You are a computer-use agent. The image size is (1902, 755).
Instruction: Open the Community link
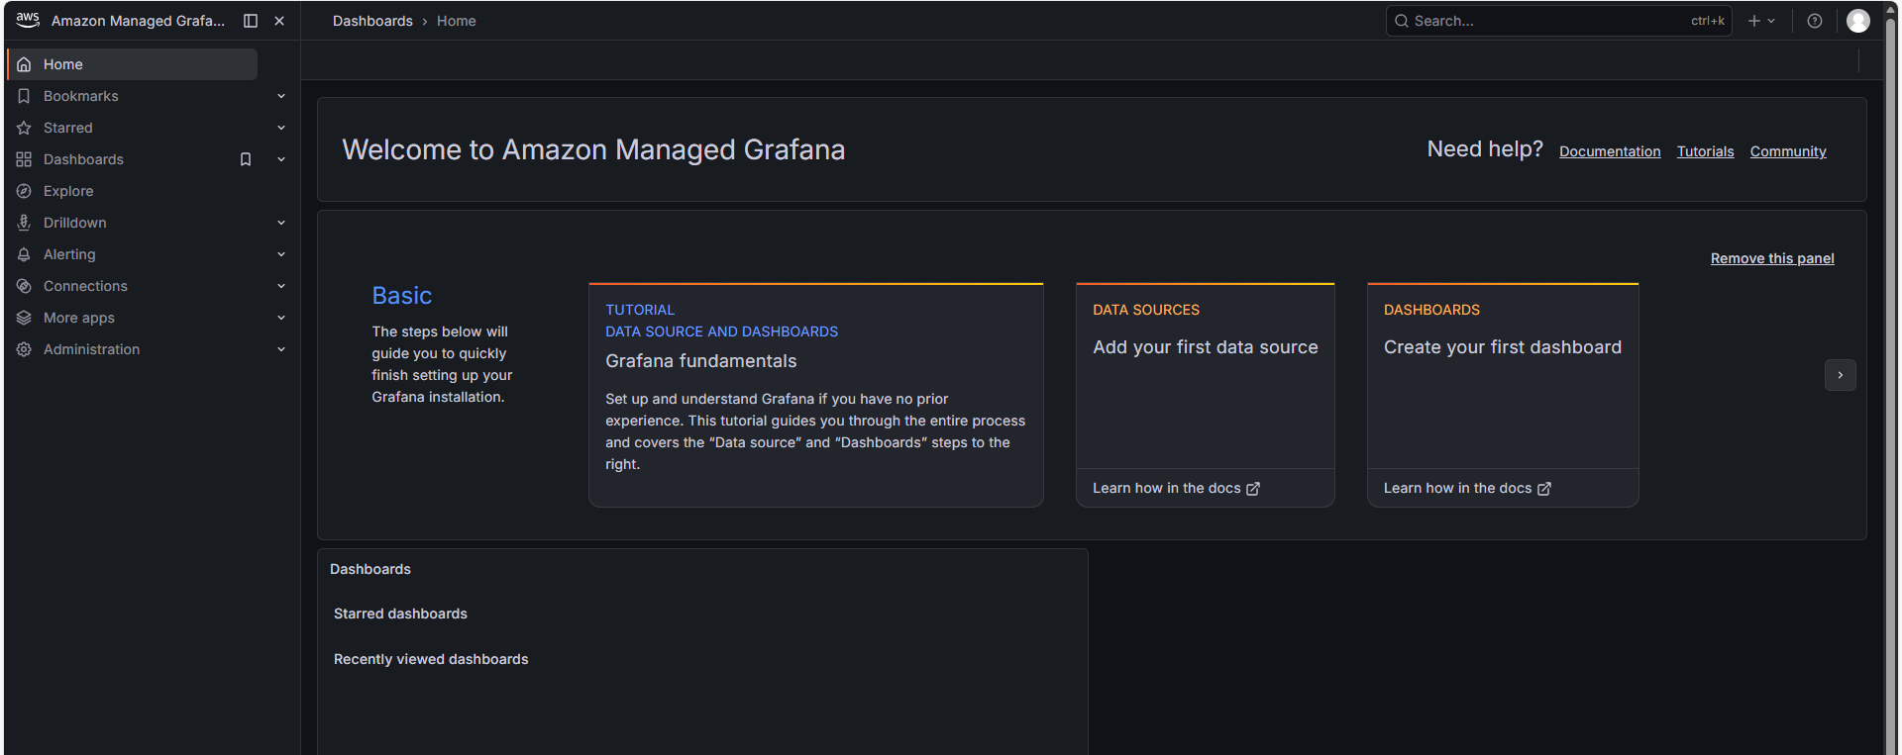(x=1788, y=151)
